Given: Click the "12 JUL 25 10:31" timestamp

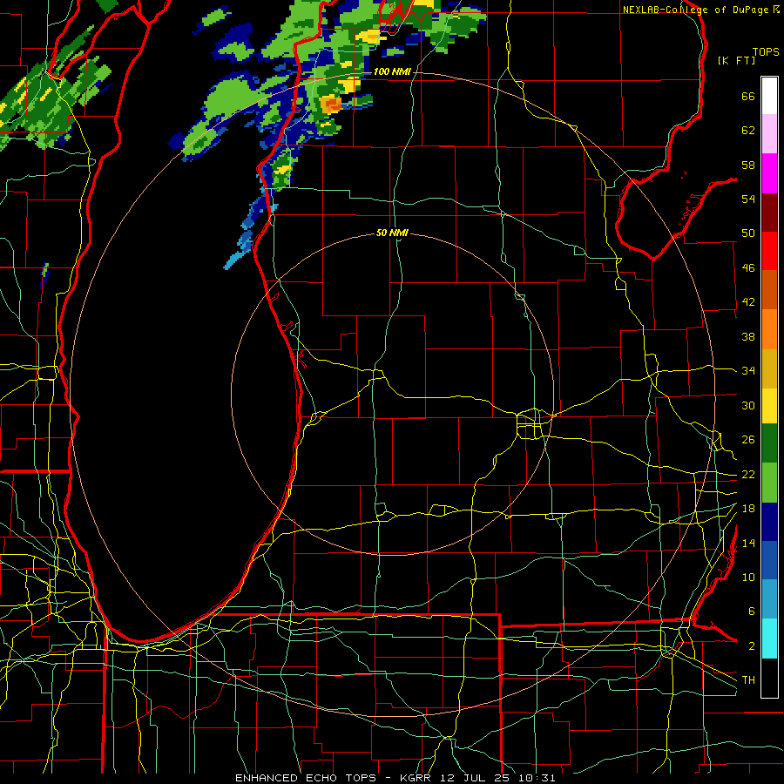Looking at the screenshot, I should pyautogui.click(x=497, y=778).
